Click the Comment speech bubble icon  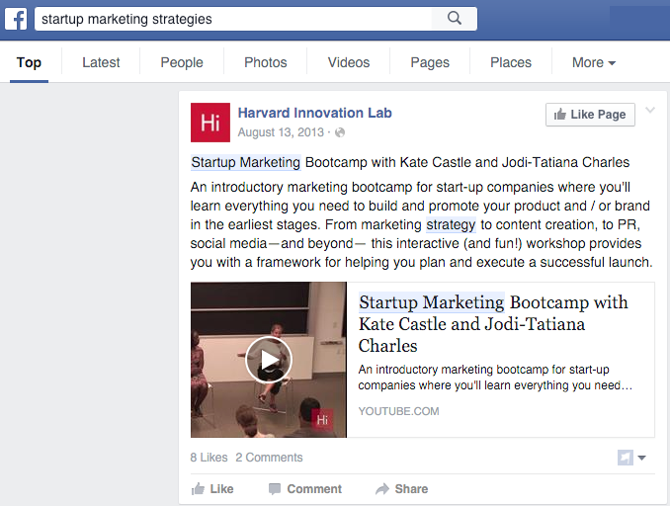click(275, 489)
